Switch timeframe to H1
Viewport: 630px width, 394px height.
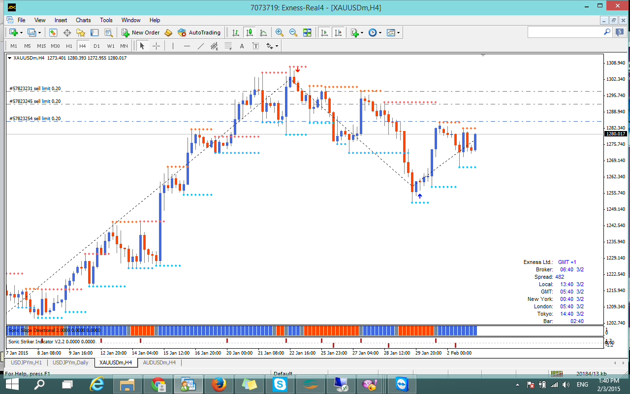click(x=69, y=46)
